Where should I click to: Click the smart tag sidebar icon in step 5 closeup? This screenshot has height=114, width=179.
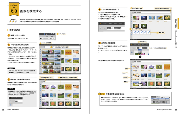point(132,52)
